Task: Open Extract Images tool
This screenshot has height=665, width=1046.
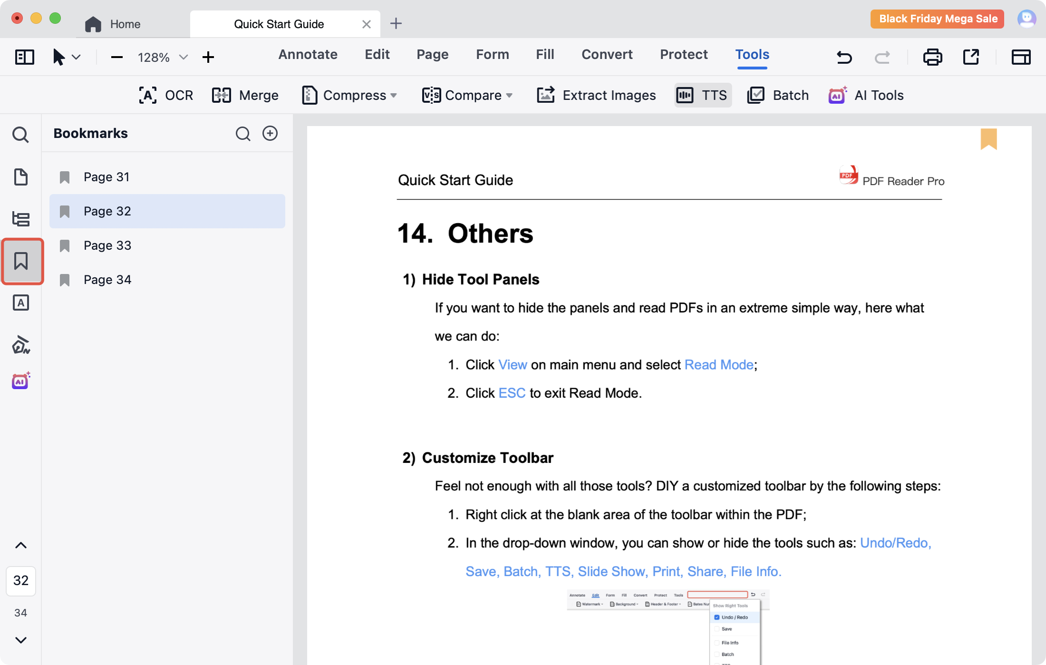Action: click(x=596, y=95)
